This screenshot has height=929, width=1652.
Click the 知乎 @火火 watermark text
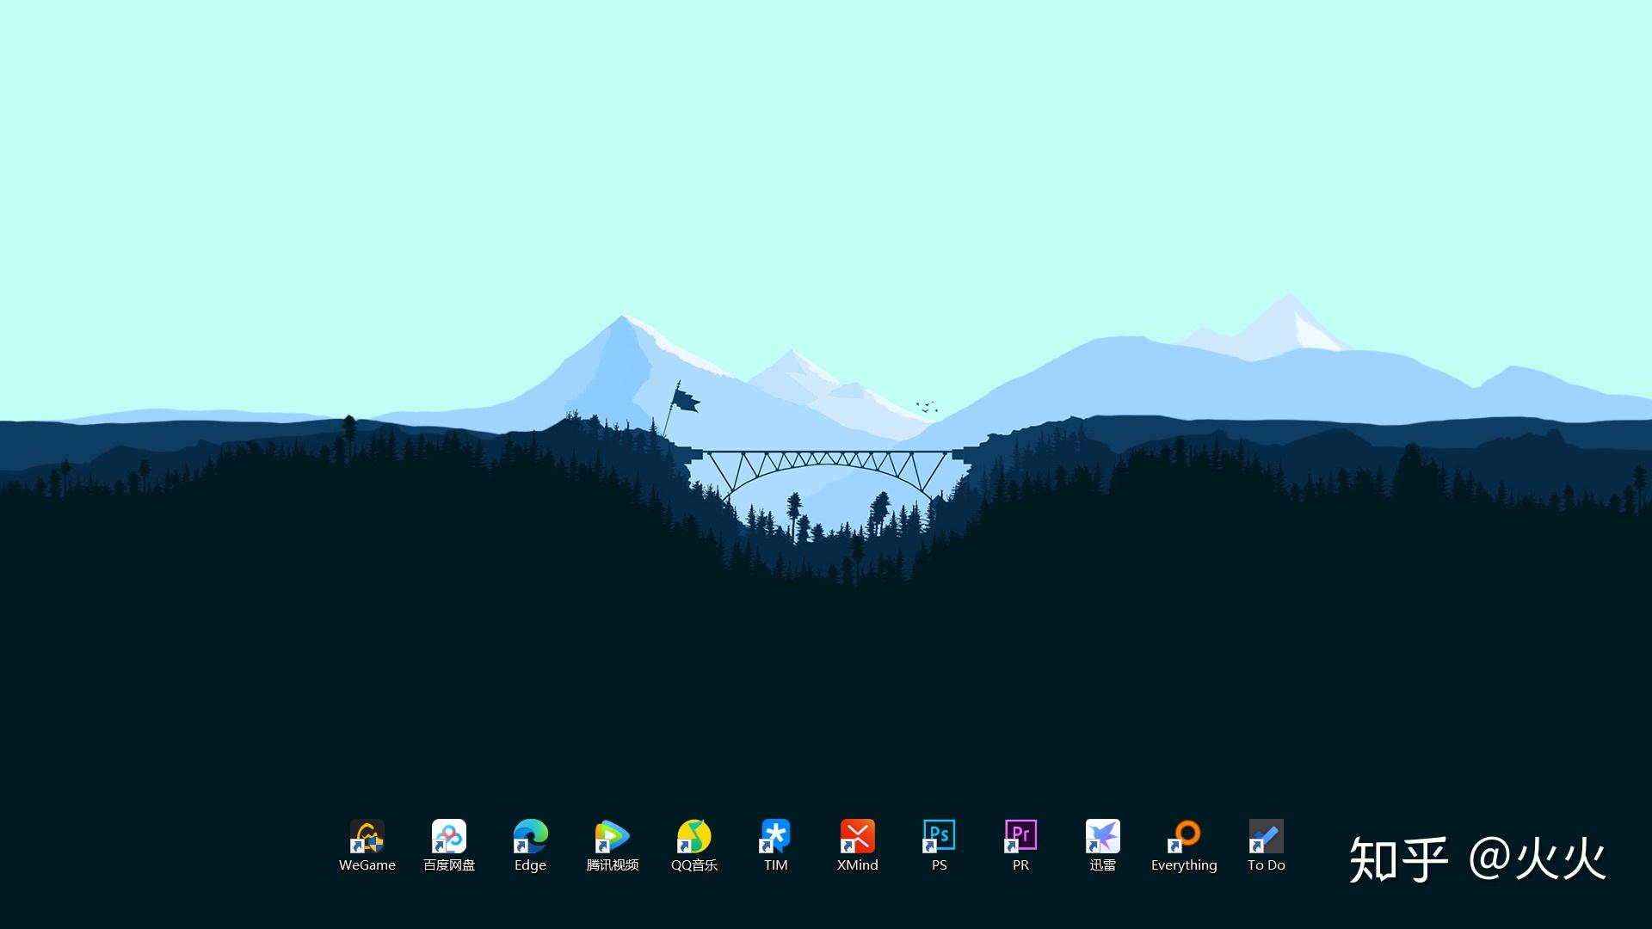[1476, 859]
